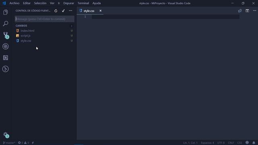Click the VS Code logo in title bar
258x145 pixels.
tap(4, 3)
